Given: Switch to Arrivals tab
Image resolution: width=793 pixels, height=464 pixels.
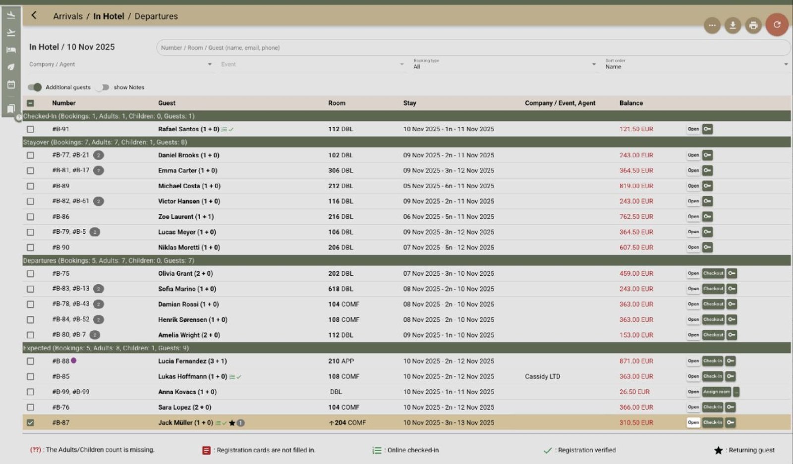Looking at the screenshot, I should 68,16.
